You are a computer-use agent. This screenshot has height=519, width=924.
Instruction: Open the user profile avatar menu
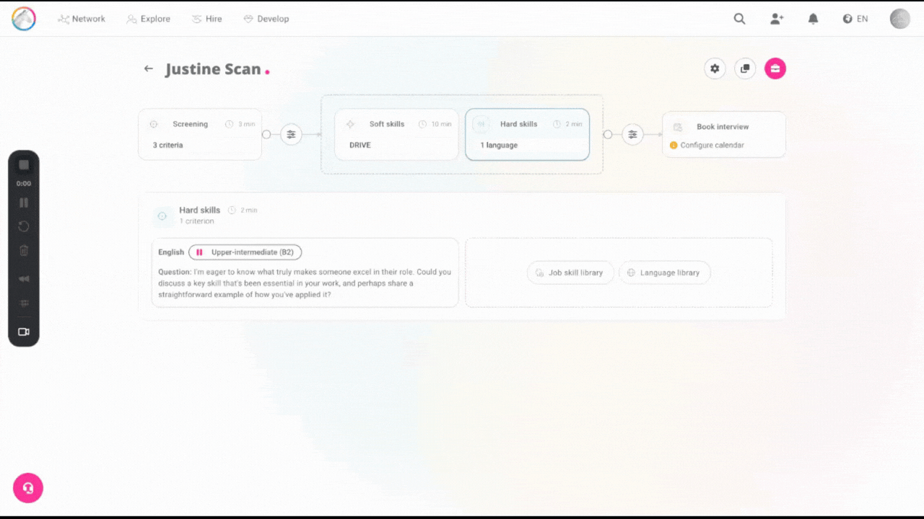(x=899, y=19)
